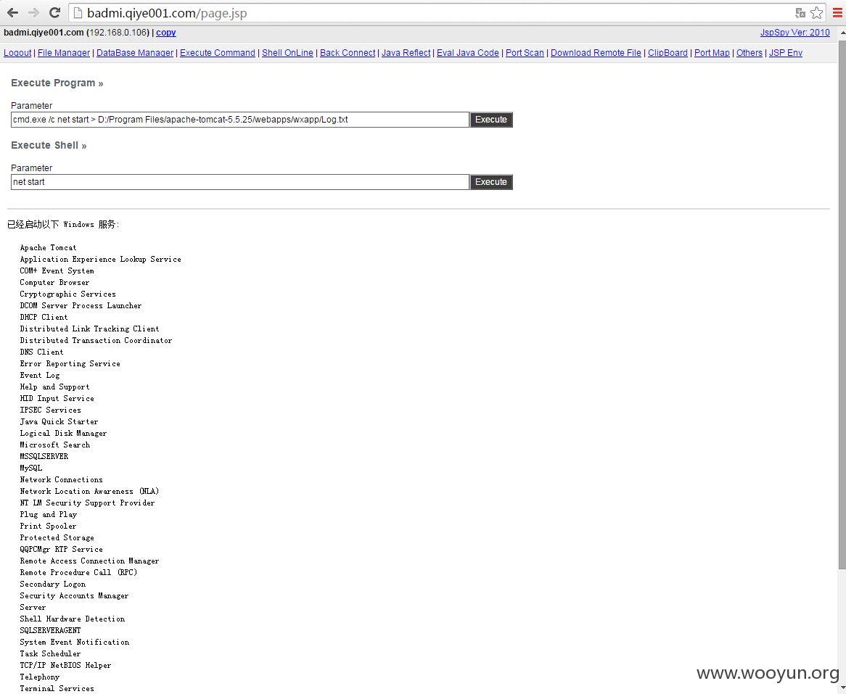The image size is (846, 694).
Task: Click the 'Execute Shell »' heading
Action: click(49, 146)
